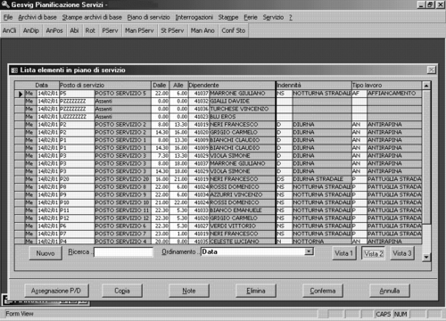Select the POSTO SERVIZIO 20 cell
This screenshot has width=446, height=321.
[122, 179]
